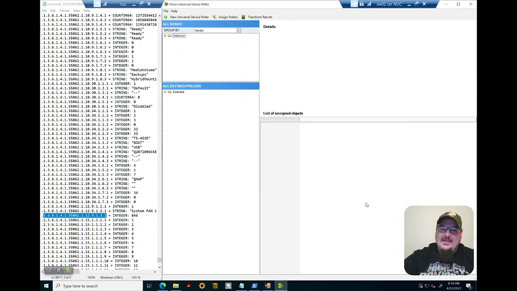Open the Edit menu in Notepad
Image resolution: width=517 pixels, height=291 pixels.
tap(53, 11)
